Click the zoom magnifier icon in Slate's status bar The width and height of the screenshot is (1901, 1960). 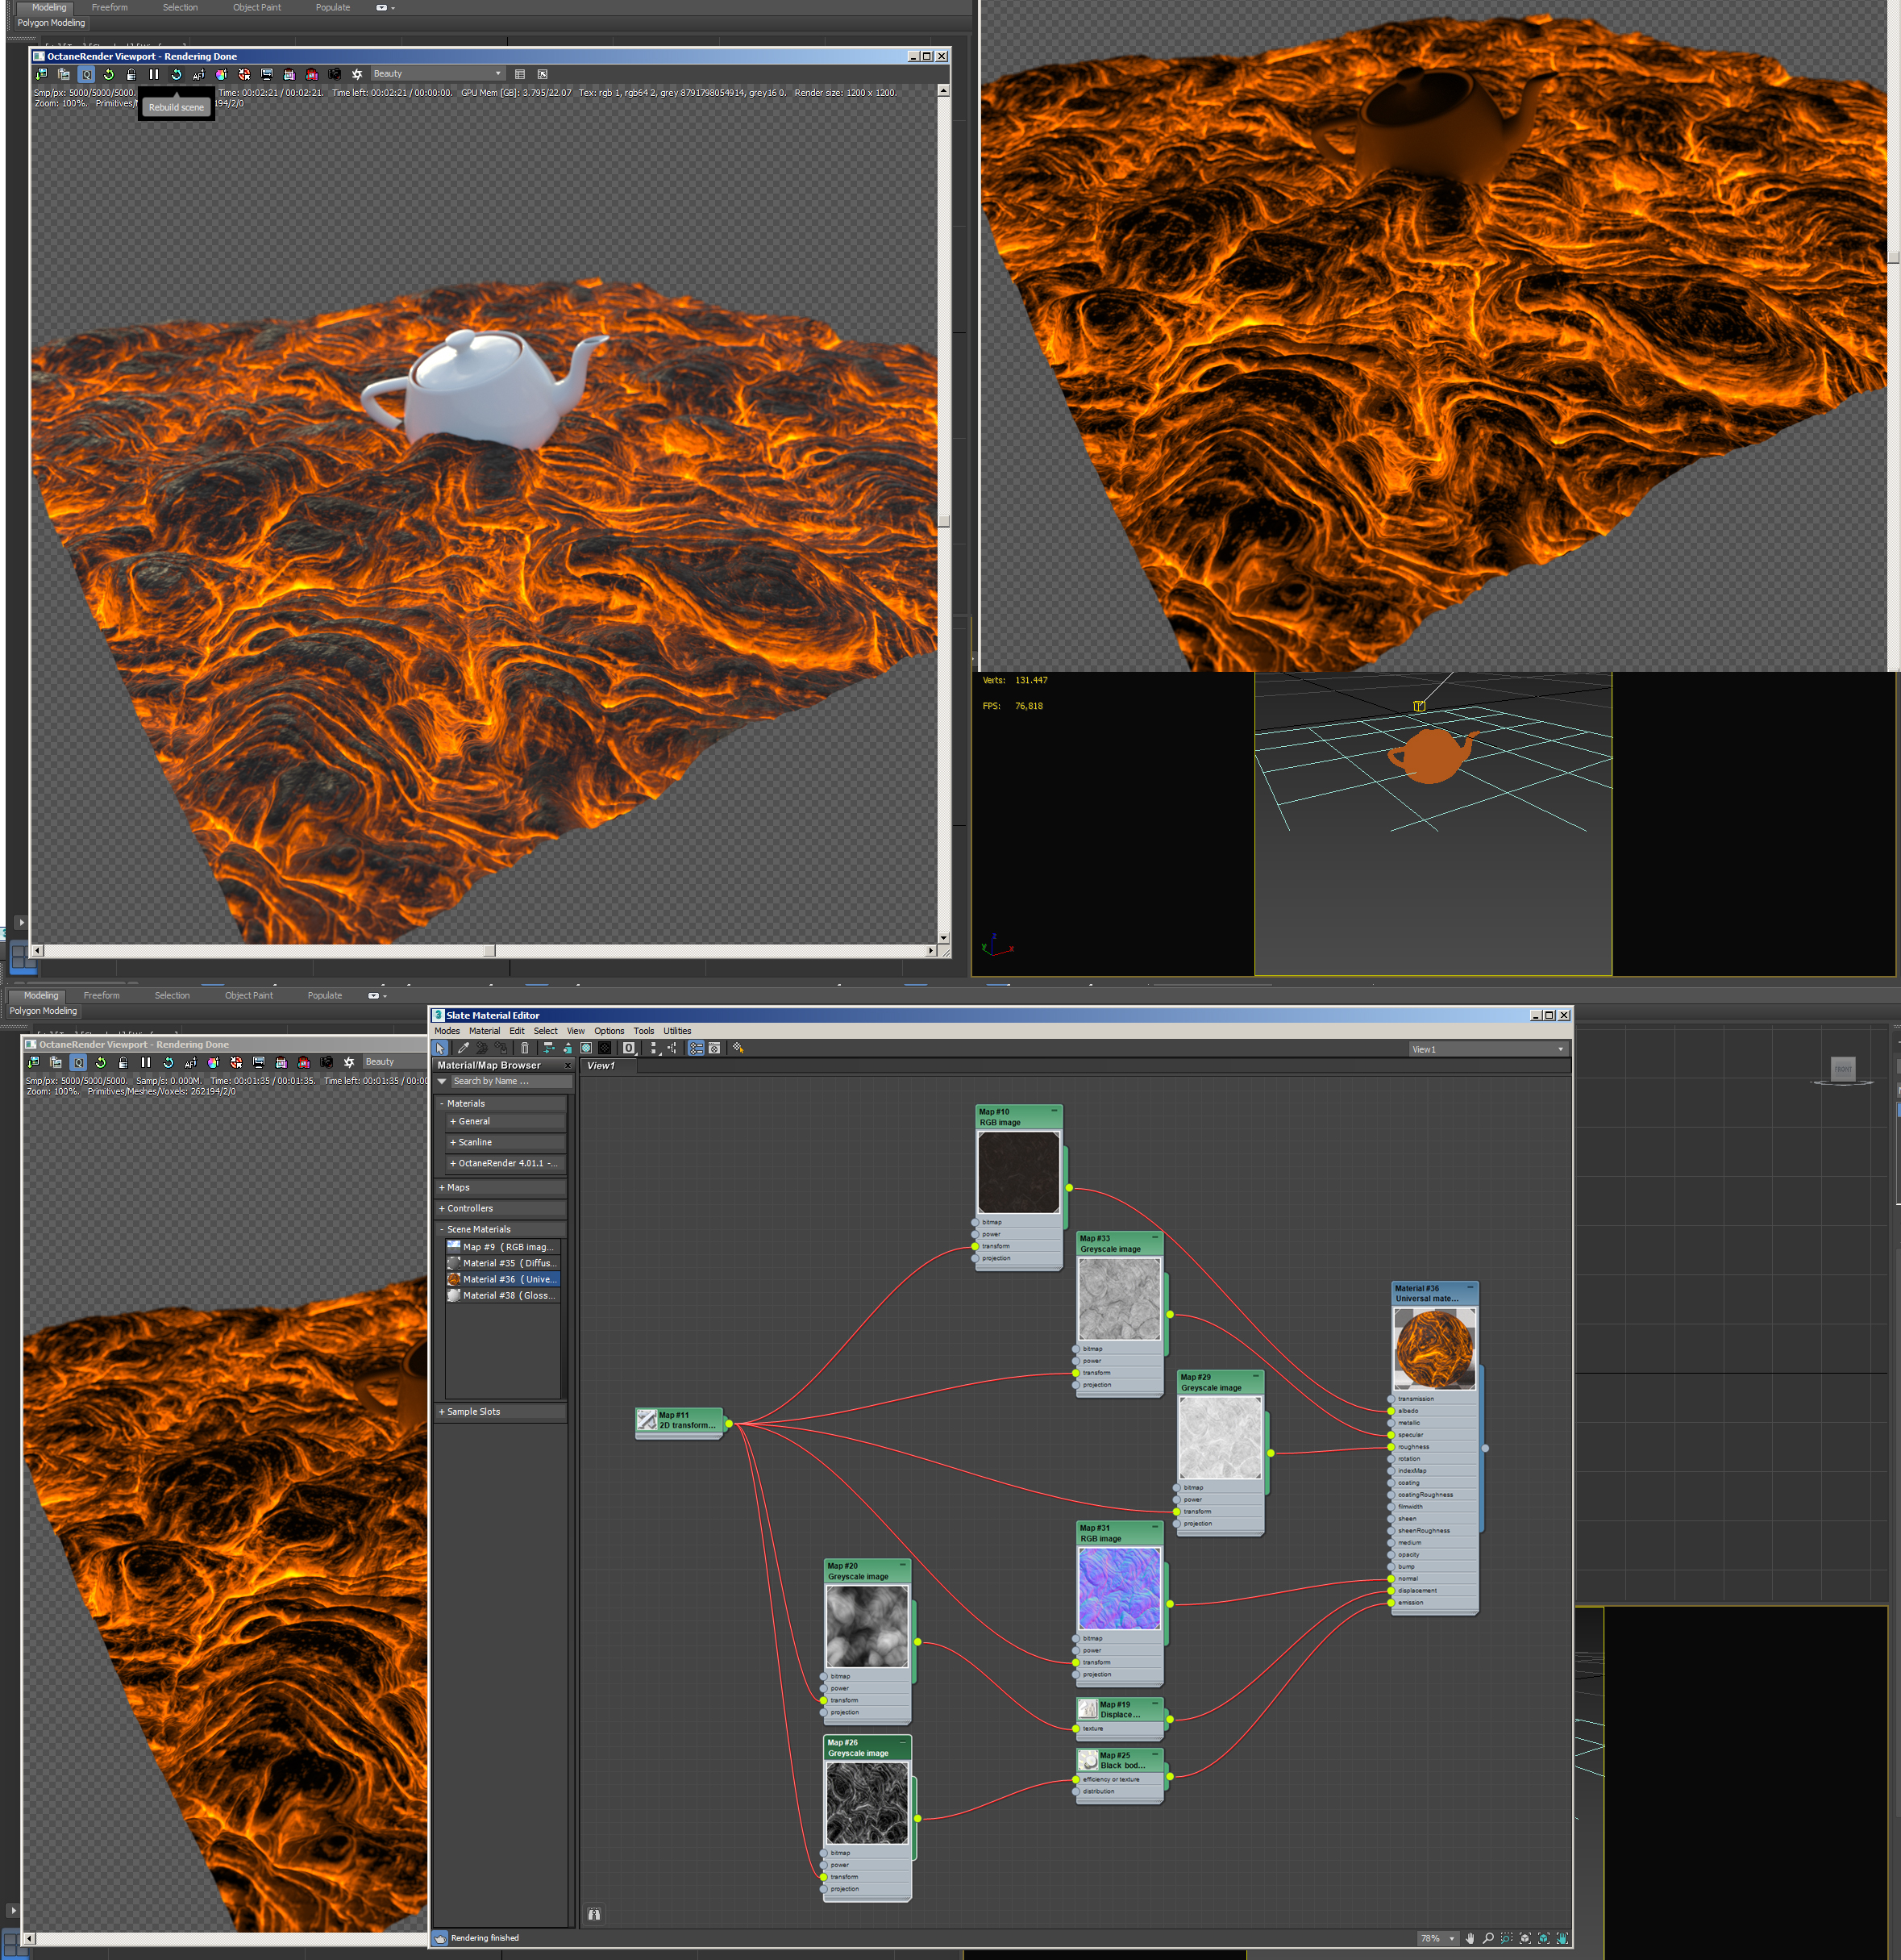click(x=1488, y=1938)
